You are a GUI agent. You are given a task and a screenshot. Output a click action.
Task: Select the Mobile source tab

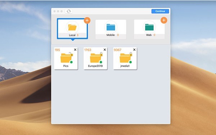click(111, 30)
